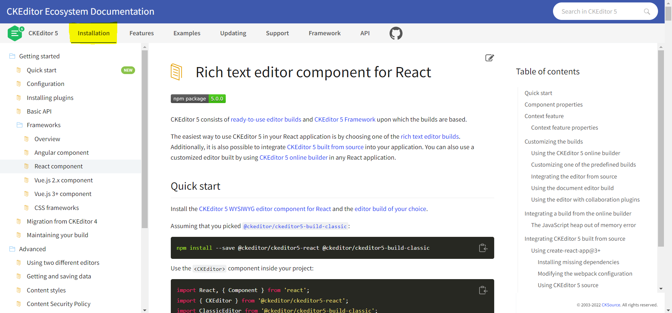Follow editor build of your choice link
Image resolution: width=672 pixels, height=313 pixels.
point(390,209)
